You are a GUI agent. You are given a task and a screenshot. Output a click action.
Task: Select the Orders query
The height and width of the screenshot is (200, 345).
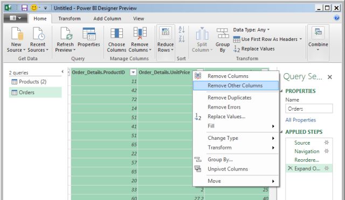coord(35,92)
